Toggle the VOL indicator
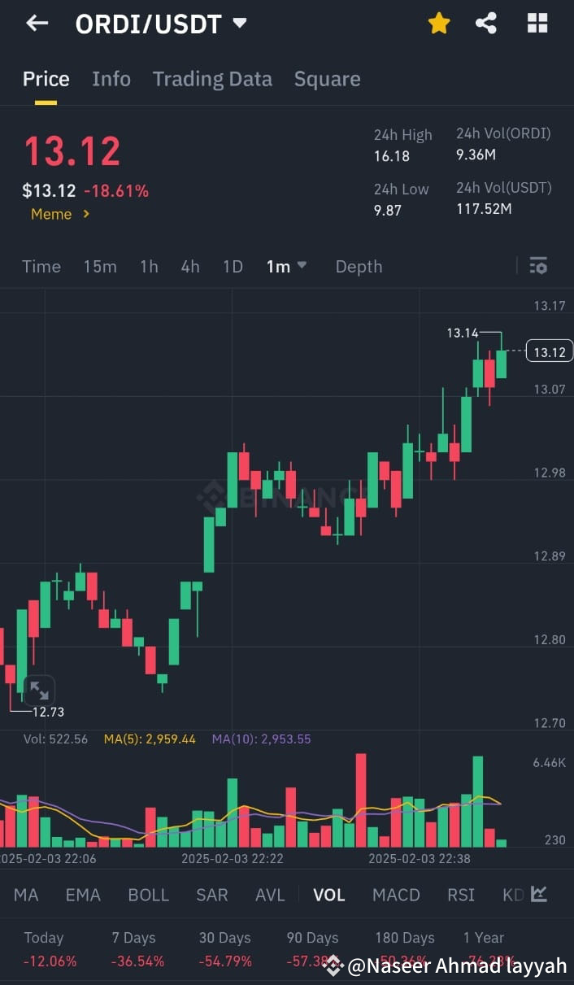The image size is (574, 985). [329, 895]
